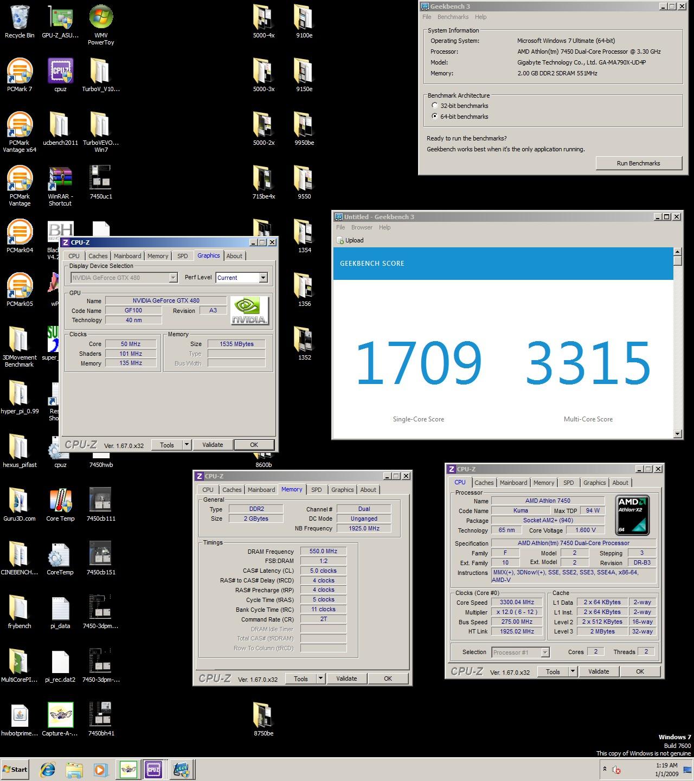Open the Guru3D.com folder
This screenshot has width=694, height=781.
pyautogui.click(x=20, y=504)
